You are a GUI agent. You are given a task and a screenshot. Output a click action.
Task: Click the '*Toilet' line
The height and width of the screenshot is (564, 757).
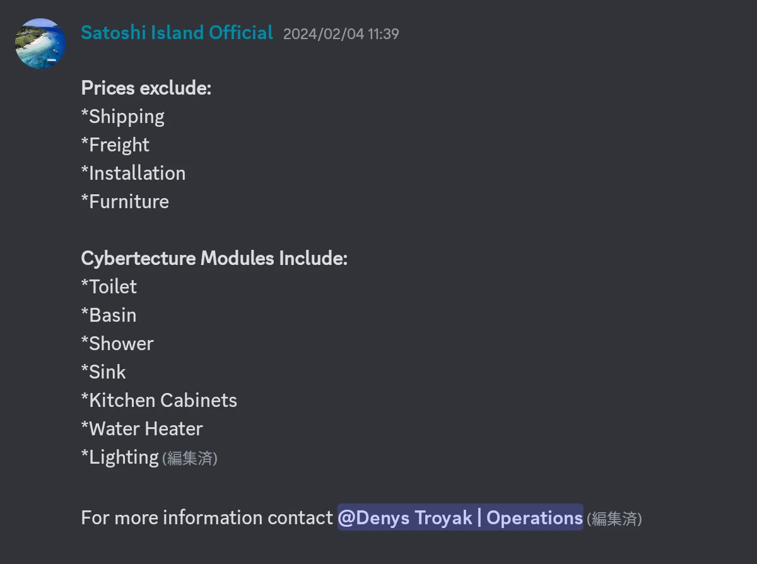[x=109, y=286]
